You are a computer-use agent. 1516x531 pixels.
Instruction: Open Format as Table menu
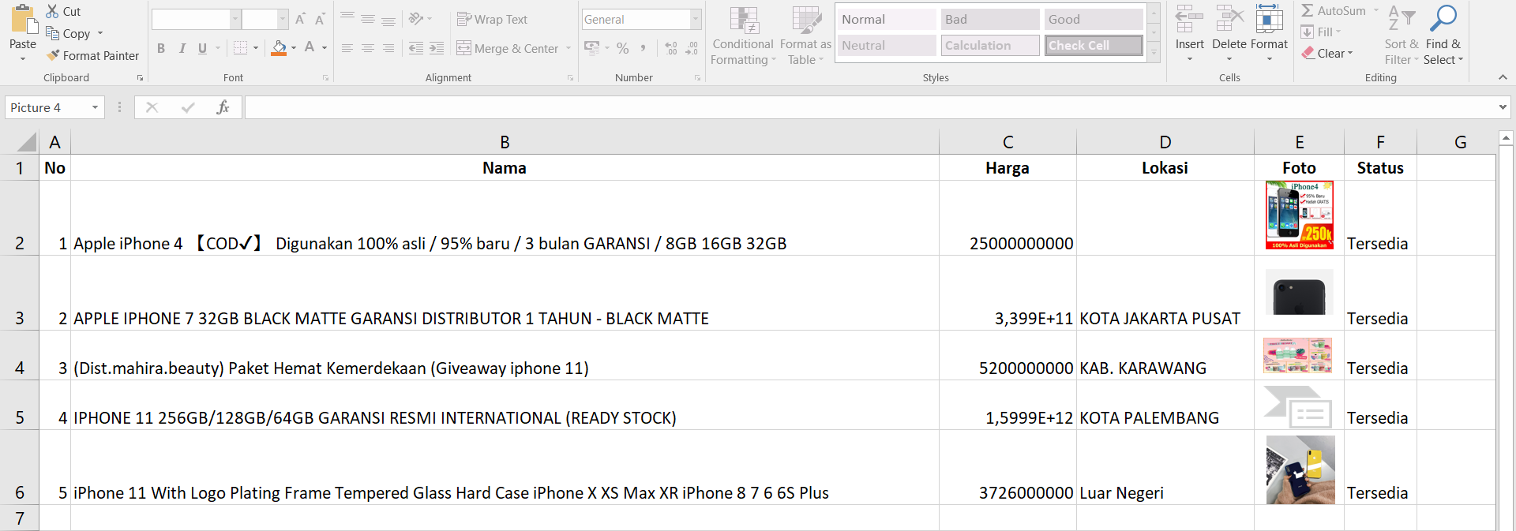(x=805, y=36)
